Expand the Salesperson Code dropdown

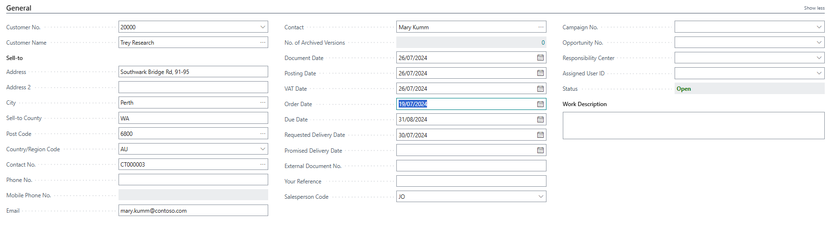[x=541, y=196]
